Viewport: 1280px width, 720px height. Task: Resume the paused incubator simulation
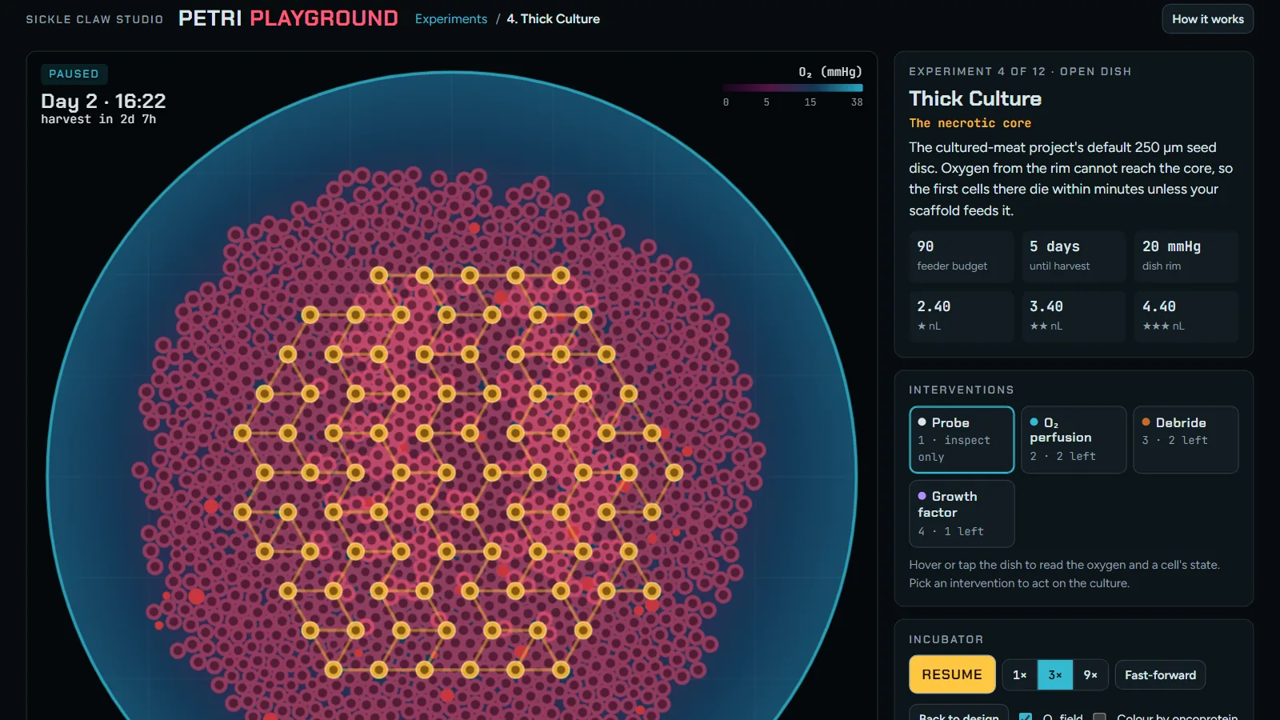coord(952,674)
